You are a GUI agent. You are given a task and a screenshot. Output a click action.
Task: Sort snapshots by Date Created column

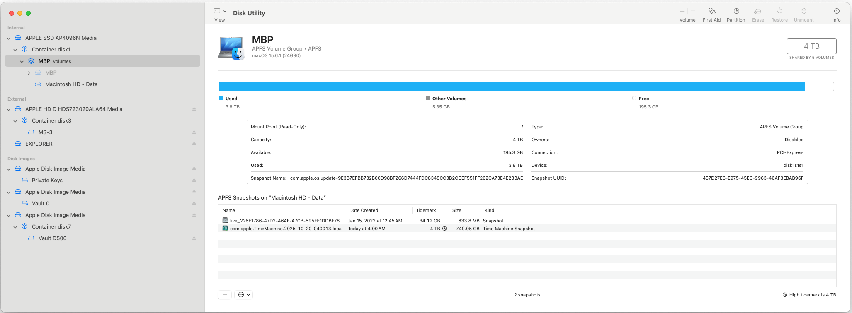[x=364, y=210]
